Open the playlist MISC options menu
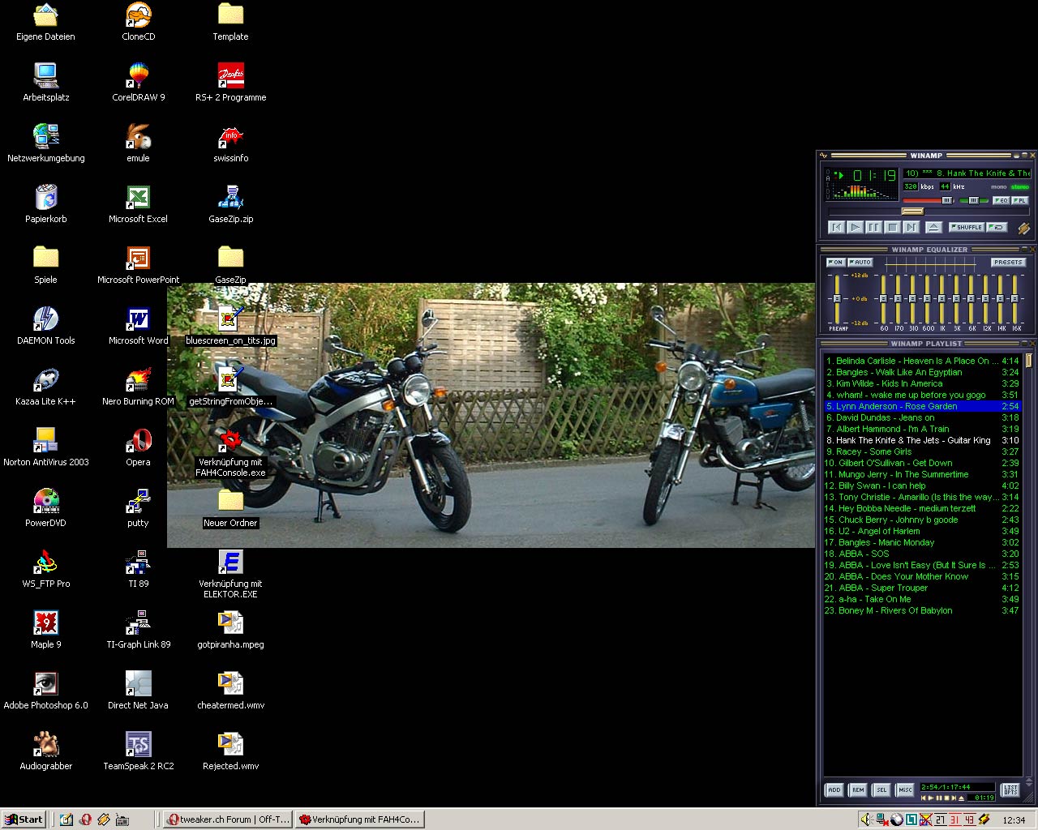 tap(905, 789)
